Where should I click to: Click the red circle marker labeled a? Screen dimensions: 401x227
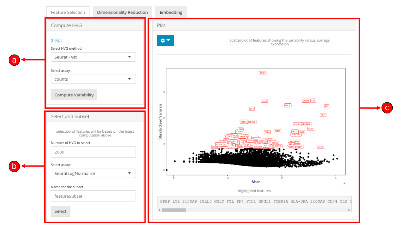[x=14, y=60]
